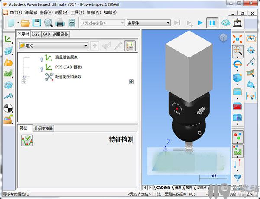Click the Save floppy disk icon
Image resolution: width=260 pixels, height=199 pixels.
(x=37, y=23)
